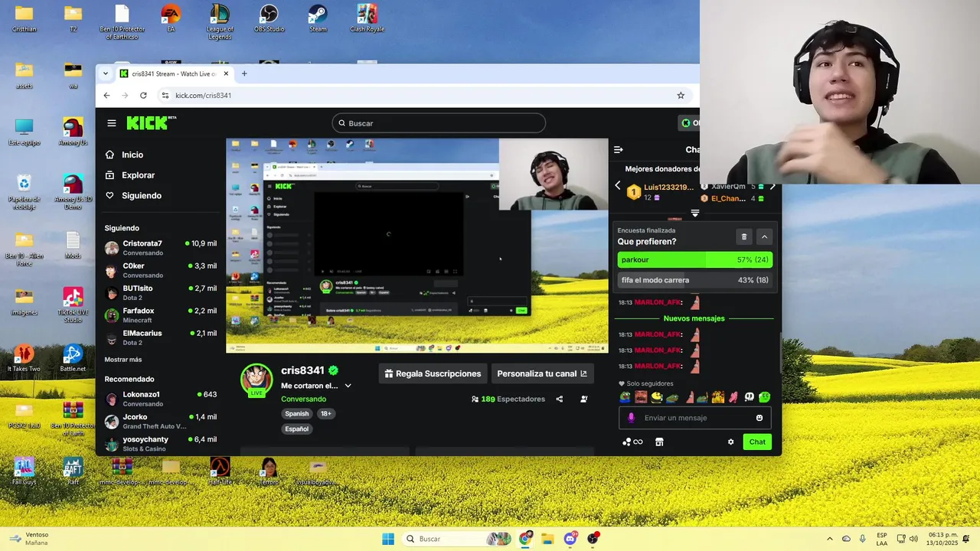Image resolution: width=980 pixels, height=551 pixels.
Task: Click Regala Suscripciones button
Action: (x=433, y=373)
